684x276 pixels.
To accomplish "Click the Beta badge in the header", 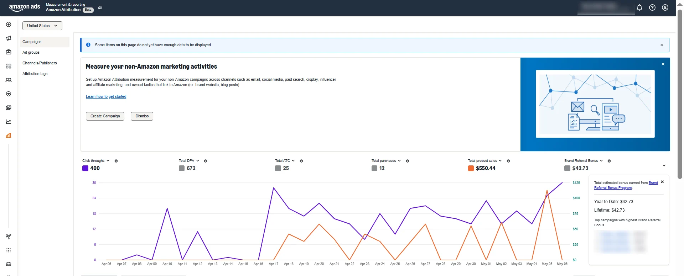I will [88, 10].
